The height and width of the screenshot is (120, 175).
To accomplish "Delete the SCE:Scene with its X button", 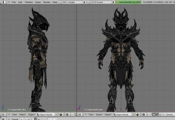I will tap(113, 2).
